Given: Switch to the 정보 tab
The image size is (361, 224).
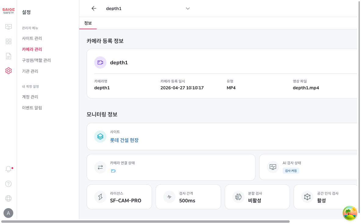Looking at the screenshot, I should coord(88,23).
